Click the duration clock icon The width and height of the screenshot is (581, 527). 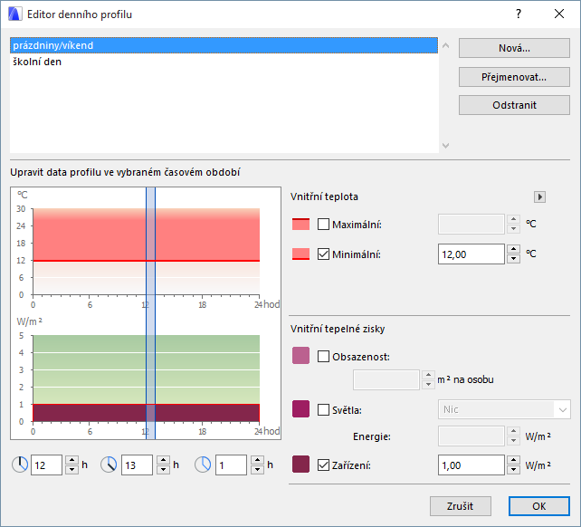click(203, 465)
